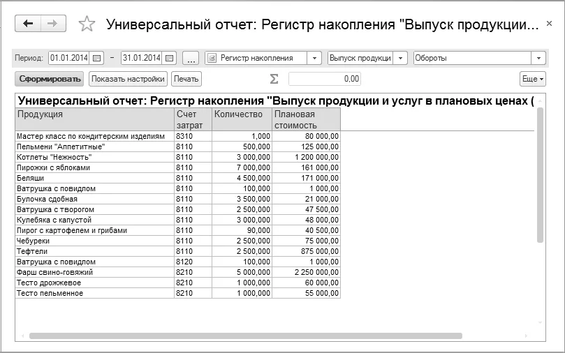Add report to favorites with star icon

(87, 24)
